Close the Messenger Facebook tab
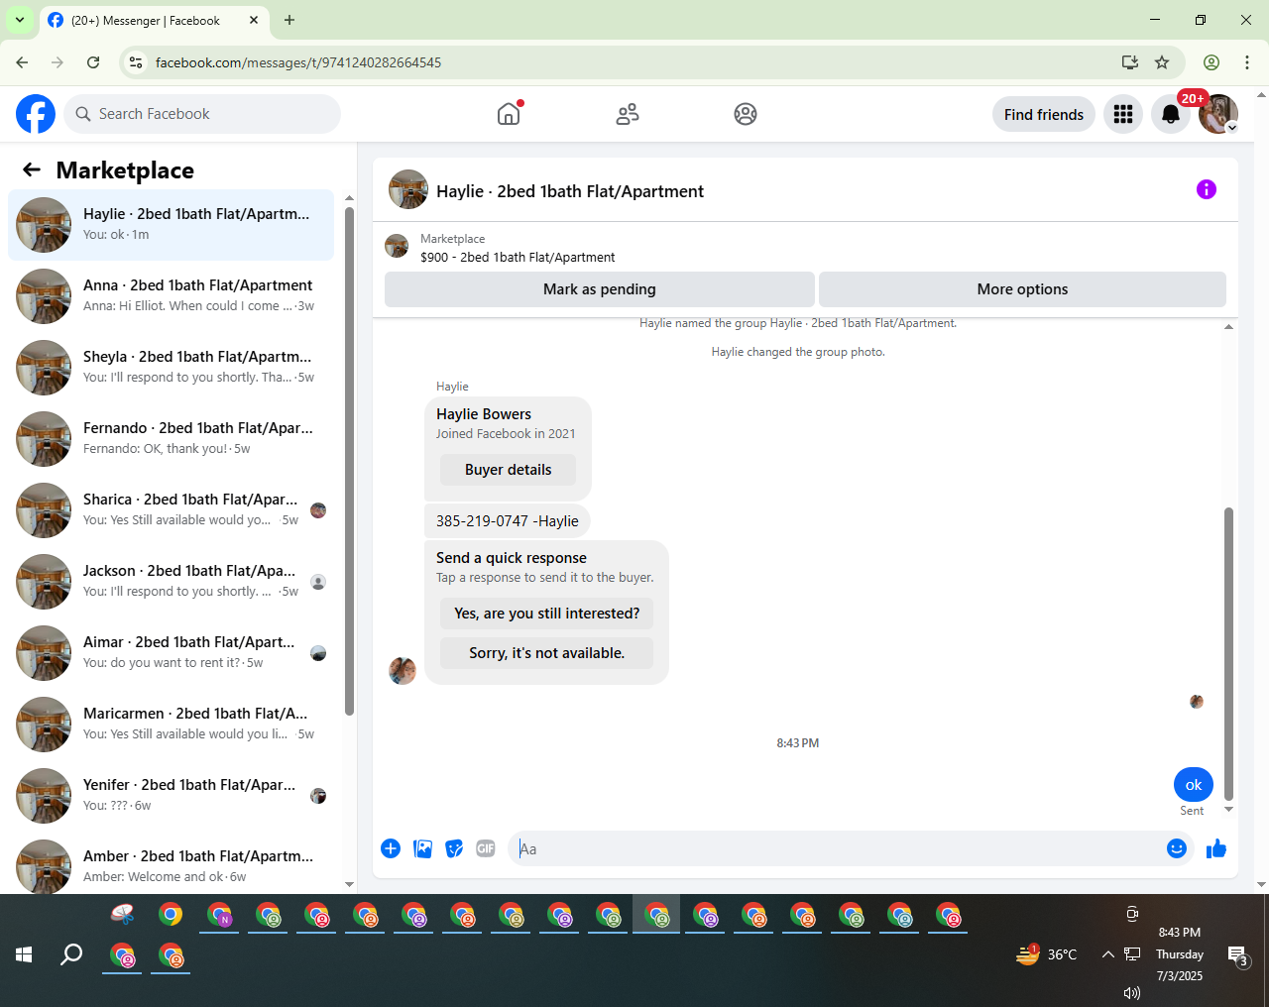The width and height of the screenshot is (1269, 1007). [x=254, y=20]
